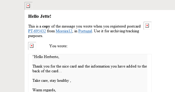This screenshot has width=175, height=92.
Task: Click the broken image icon beside "You wrote:"
Action: pyautogui.click(x=32, y=46)
